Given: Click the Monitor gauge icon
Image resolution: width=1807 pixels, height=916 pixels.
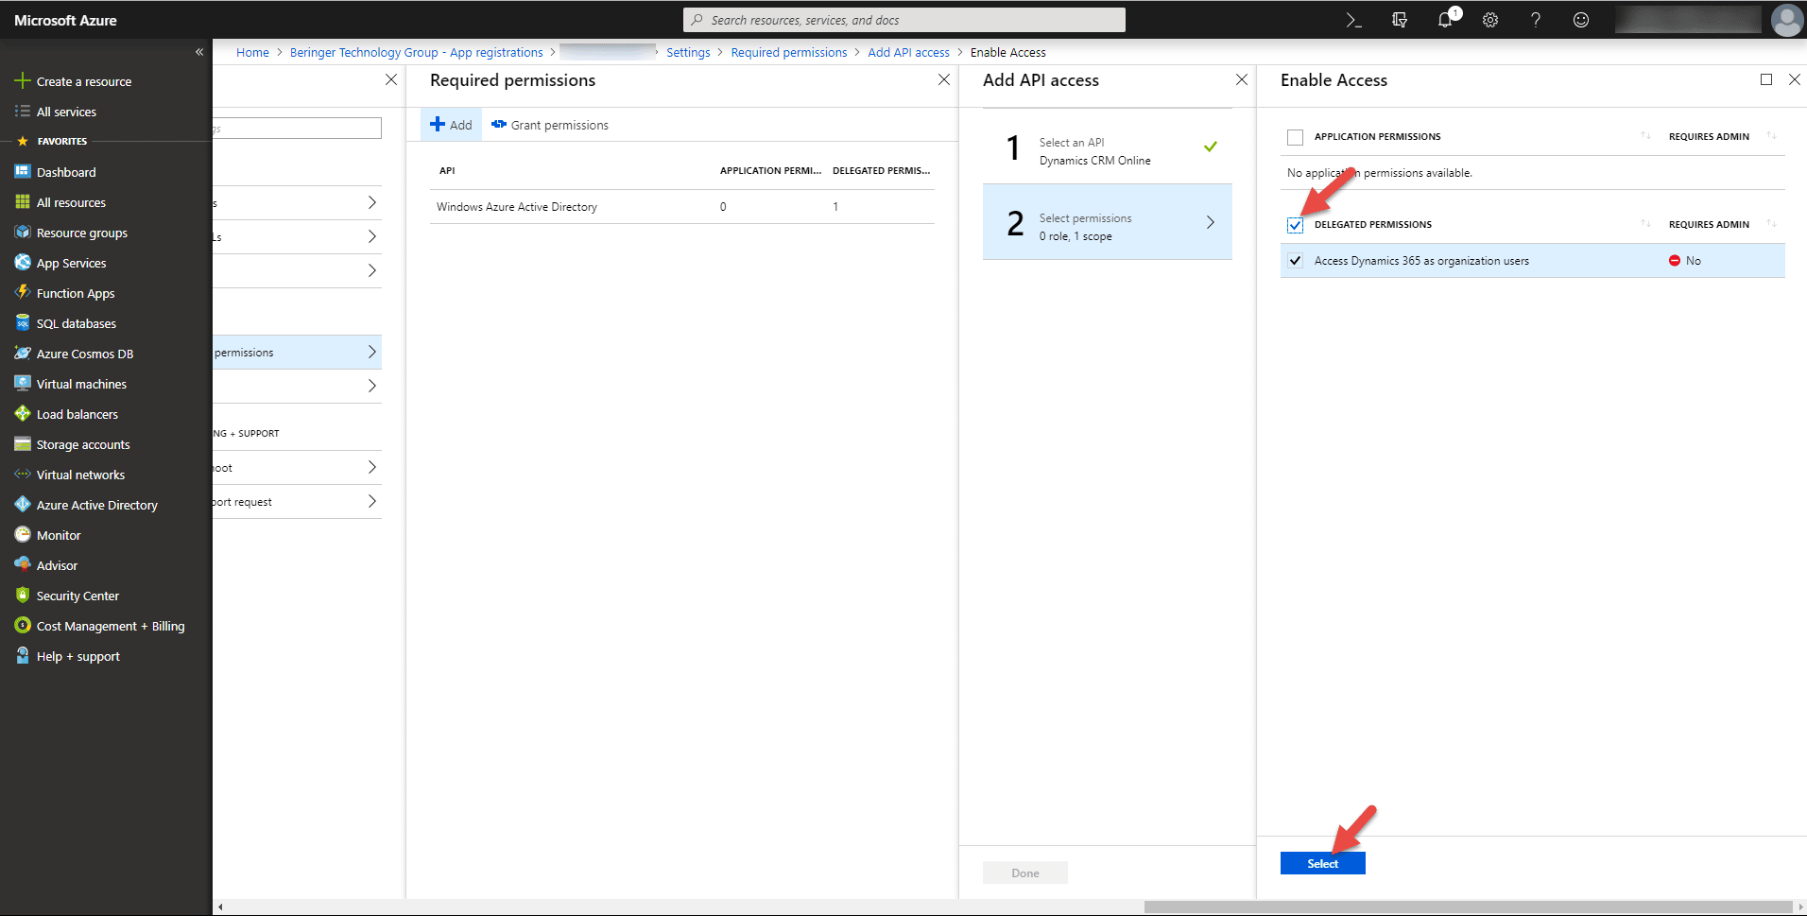Looking at the screenshot, I should pos(23,535).
